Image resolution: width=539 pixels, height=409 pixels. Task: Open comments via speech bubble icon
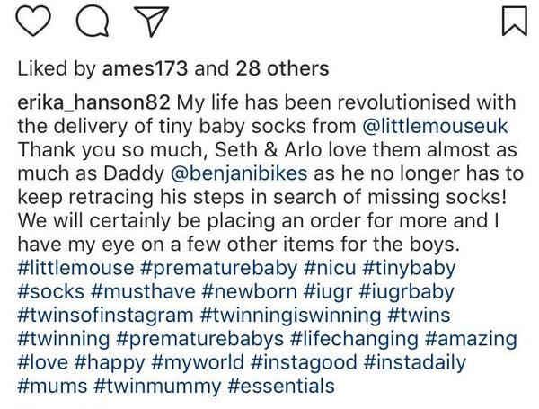pos(90,20)
